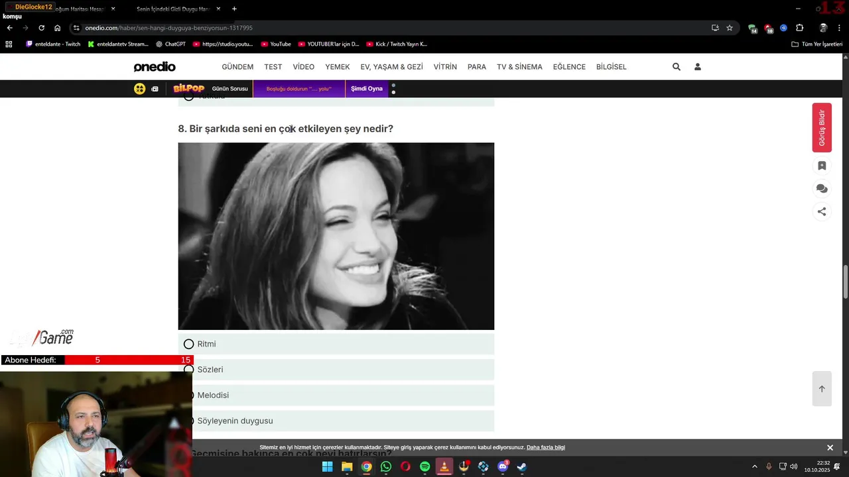The width and height of the screenshot is (849, 477).
Task: Click the browser back arrow
Action: (x=9, y=28)
